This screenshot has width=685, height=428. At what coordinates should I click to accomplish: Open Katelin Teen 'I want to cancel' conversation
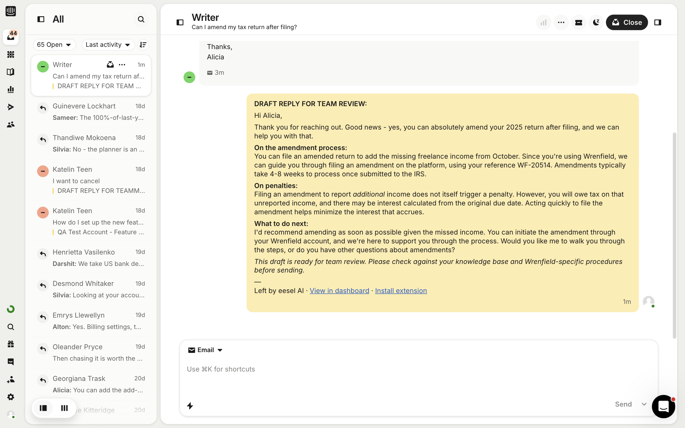pyautogui.click(x=91, y=180)
